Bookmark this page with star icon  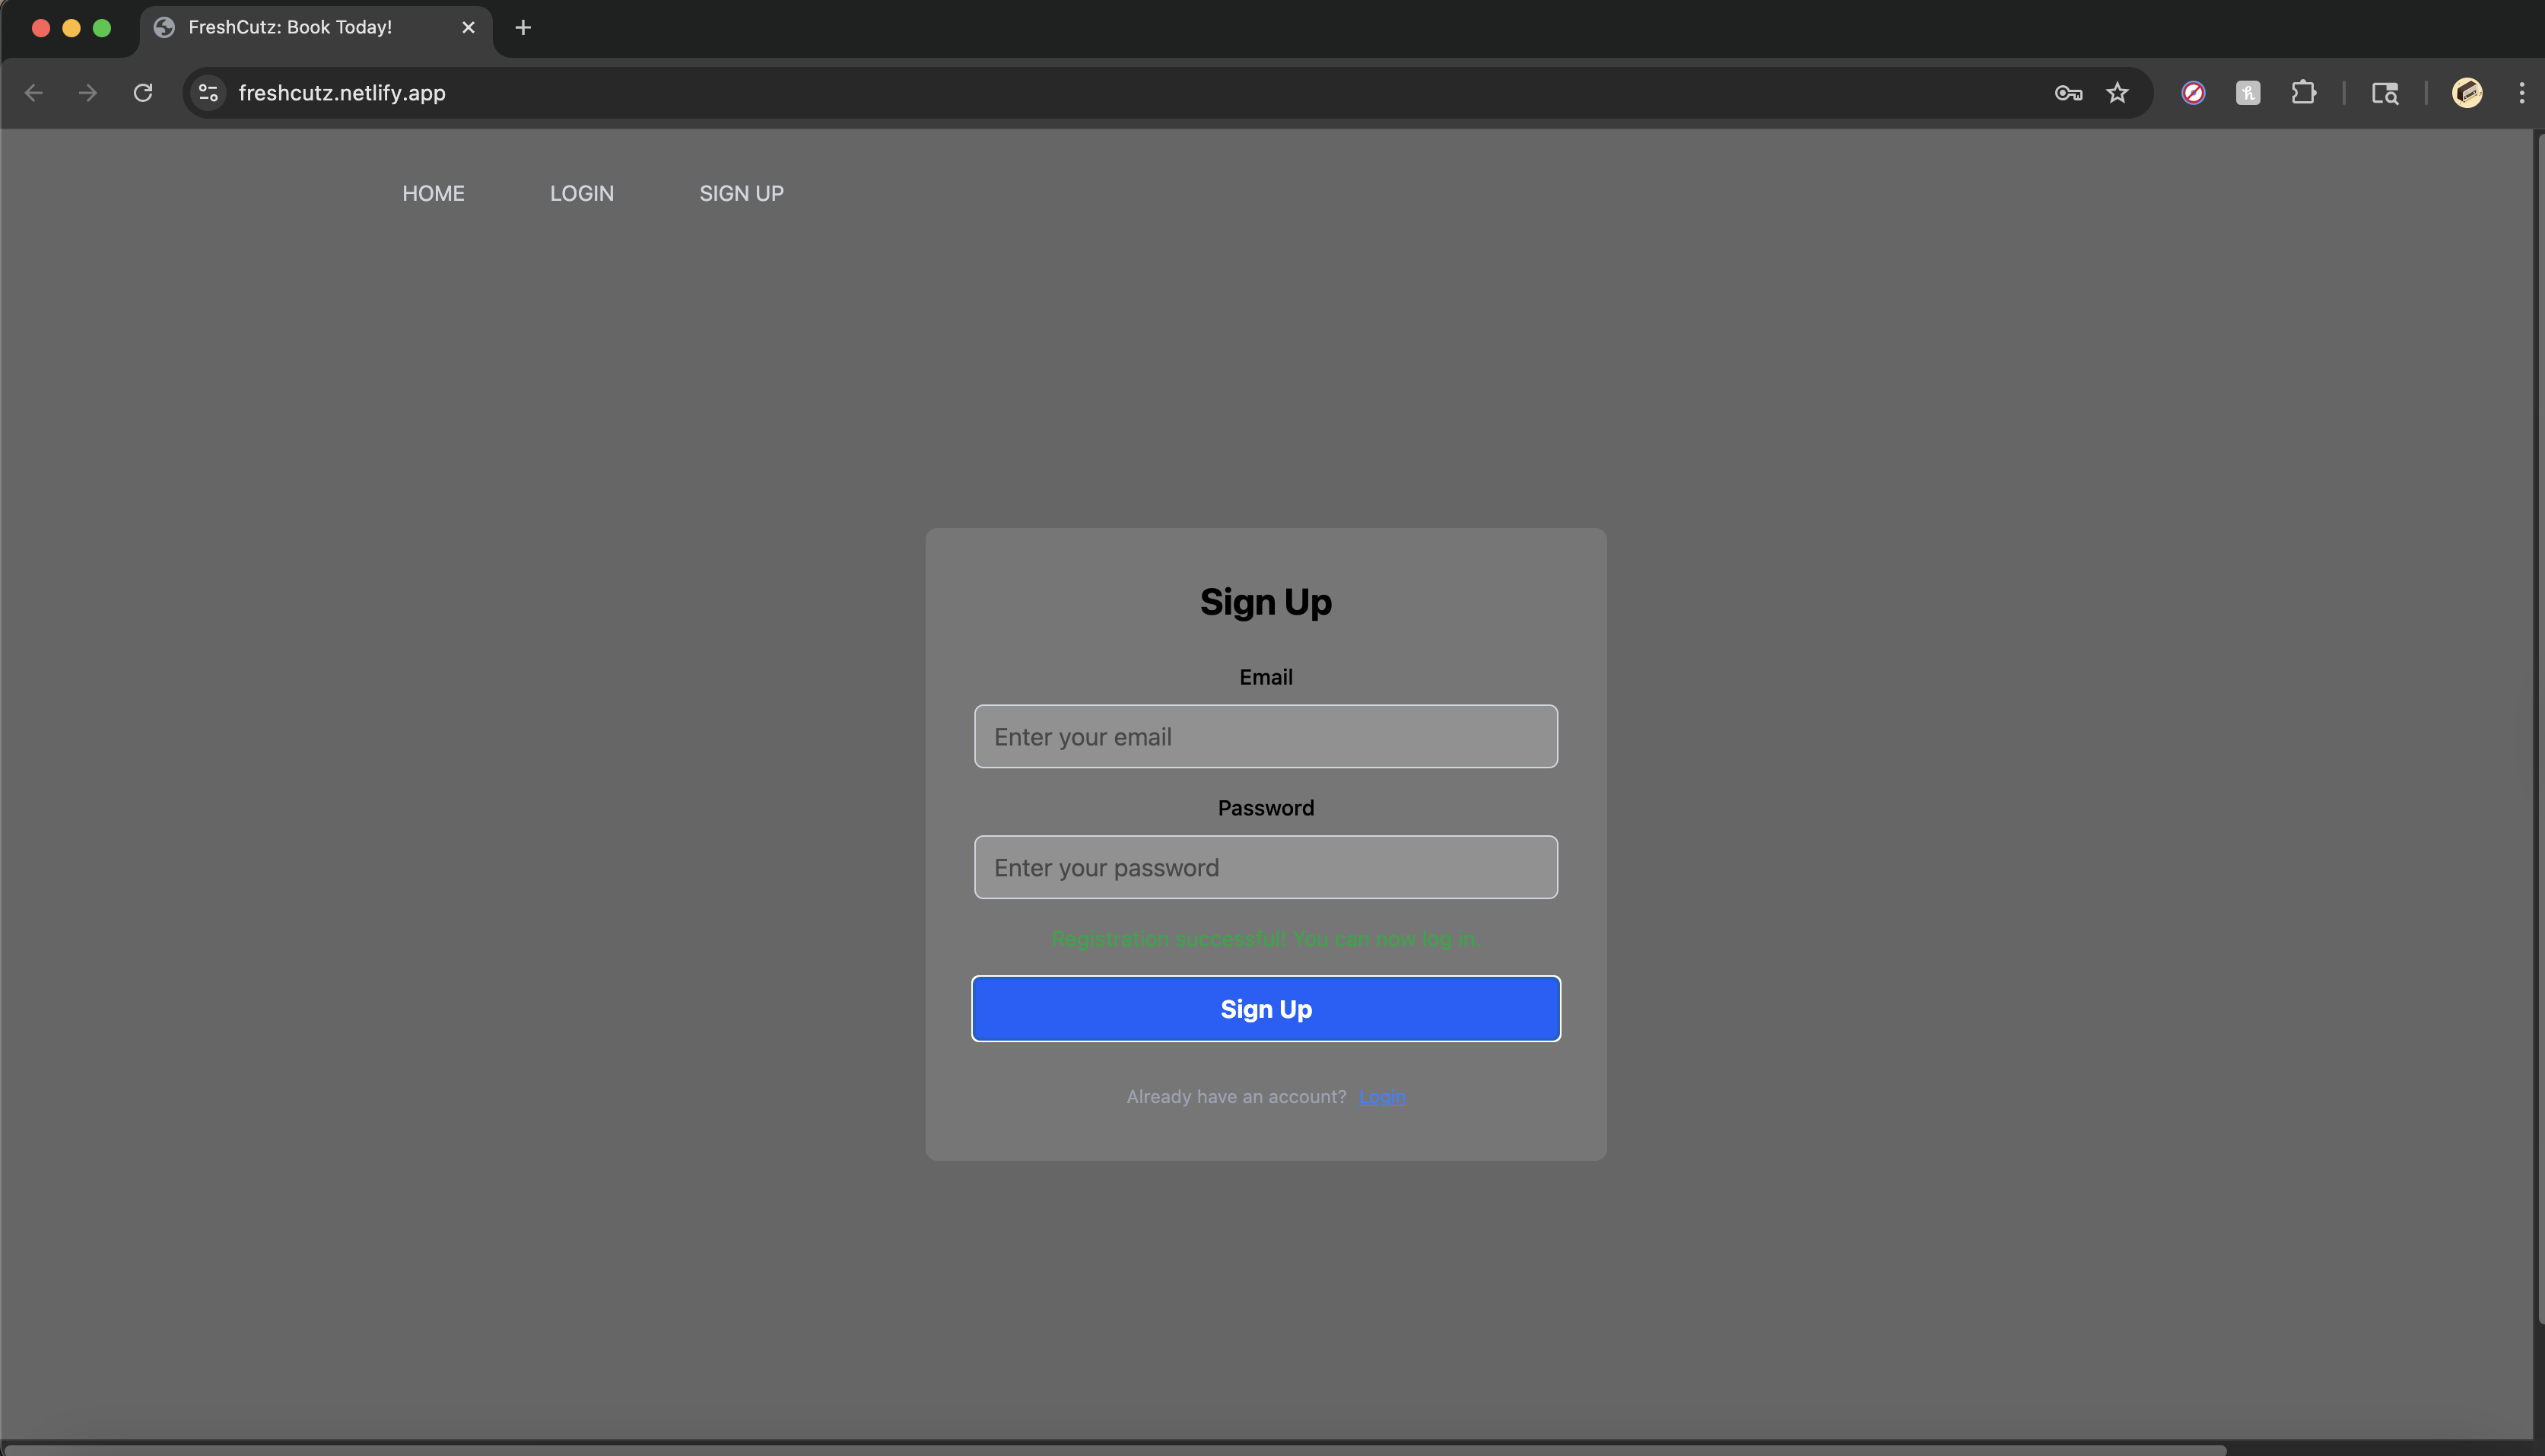point(2118,93)
